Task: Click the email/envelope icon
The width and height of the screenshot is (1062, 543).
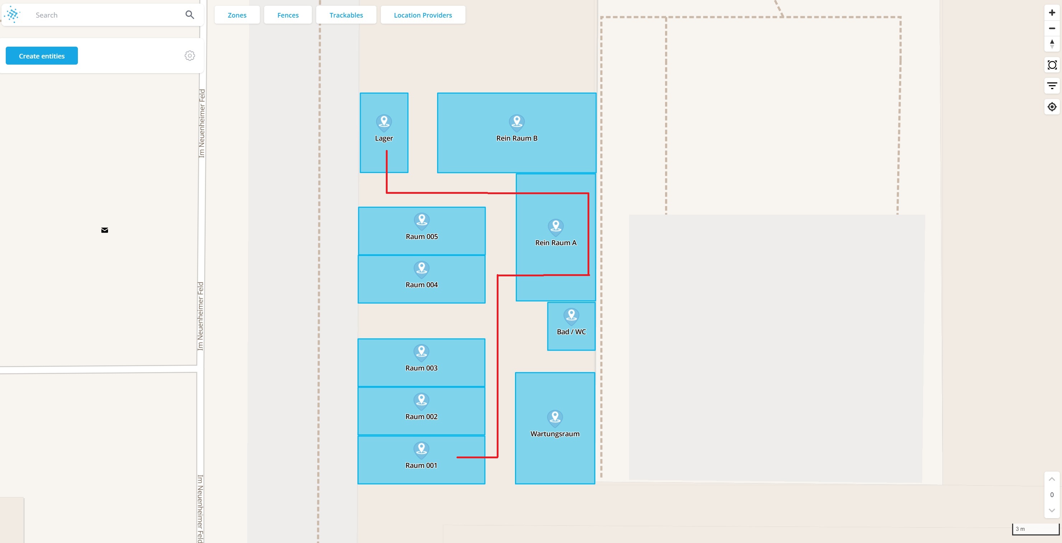Action: [104, 230]
